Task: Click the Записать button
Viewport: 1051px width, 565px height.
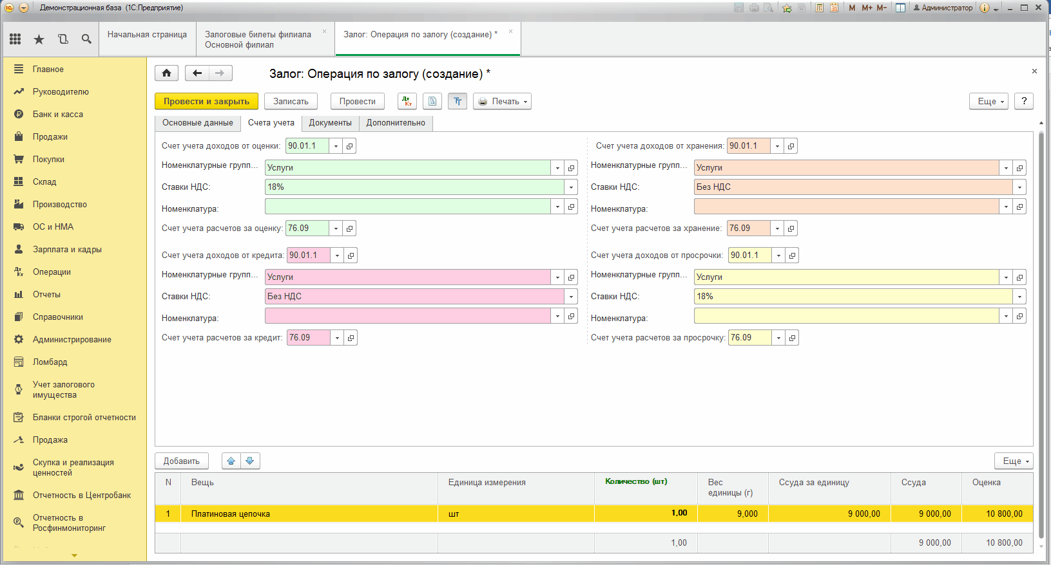Action: [x=291, y=101]
